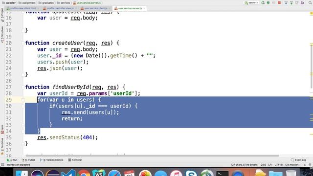Click the VCS Commit icon
Viewport: 313px width, 176px height.
291,3
